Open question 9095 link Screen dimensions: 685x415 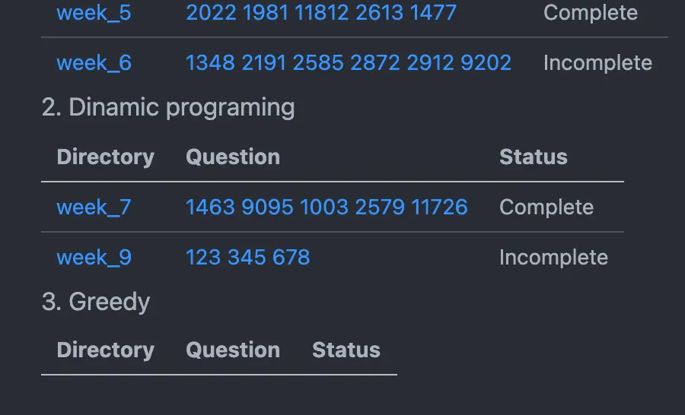coord(267,207)
